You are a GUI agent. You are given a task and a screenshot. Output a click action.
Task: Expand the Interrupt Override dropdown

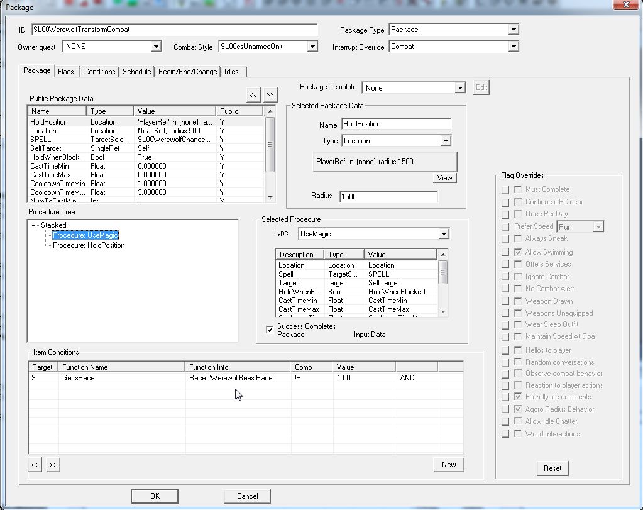pos(513,47)
